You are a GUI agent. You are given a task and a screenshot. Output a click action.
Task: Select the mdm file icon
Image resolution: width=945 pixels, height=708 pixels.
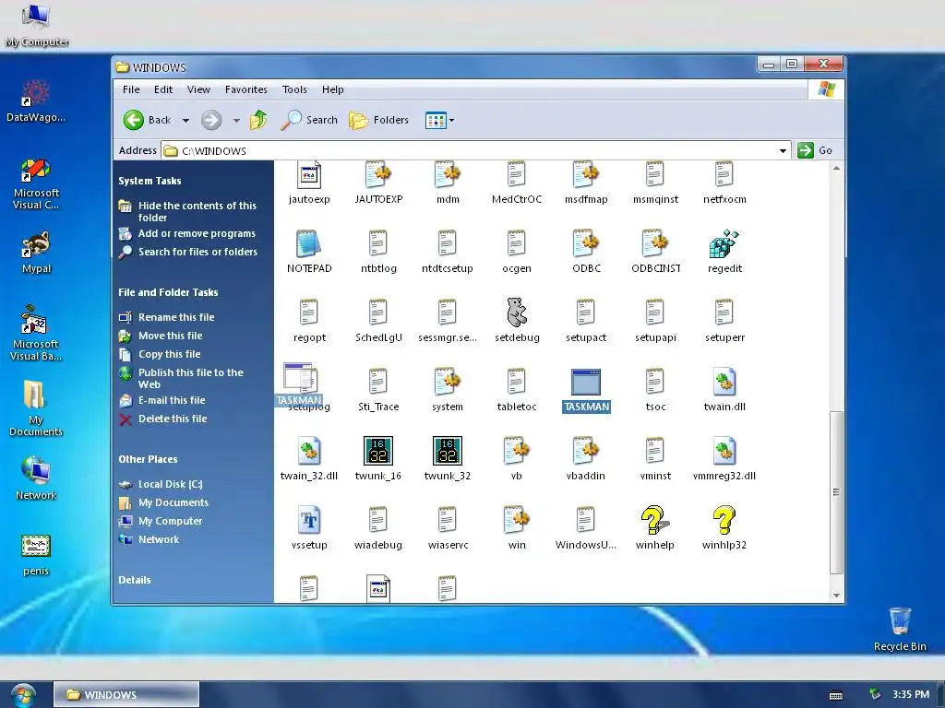point(448,175)
